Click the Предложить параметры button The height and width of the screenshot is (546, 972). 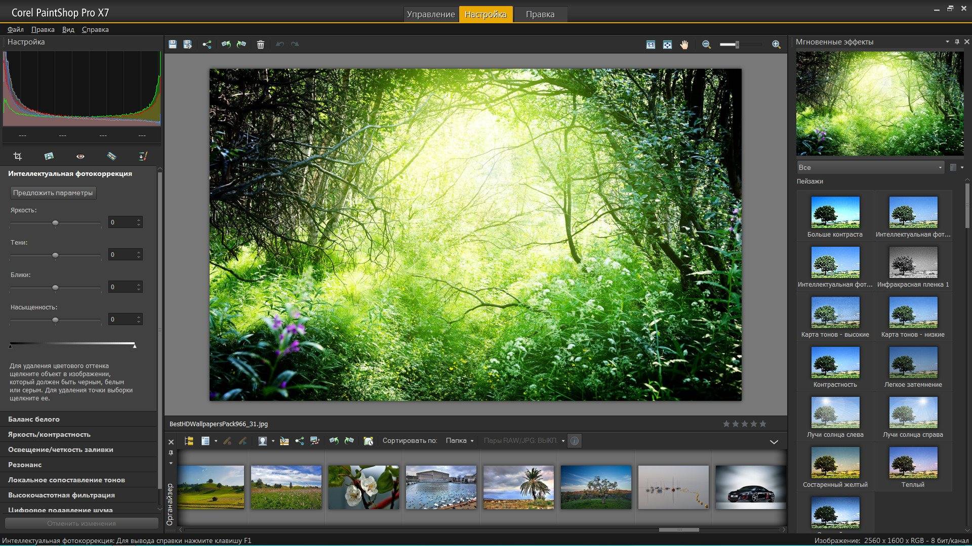click(x=53, y=193)
